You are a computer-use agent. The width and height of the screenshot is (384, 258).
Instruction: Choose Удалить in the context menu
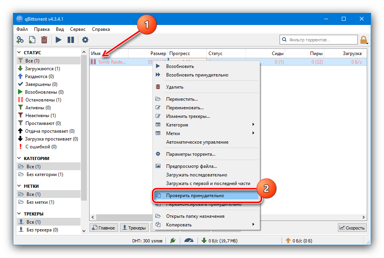click(x=206, y=87)
